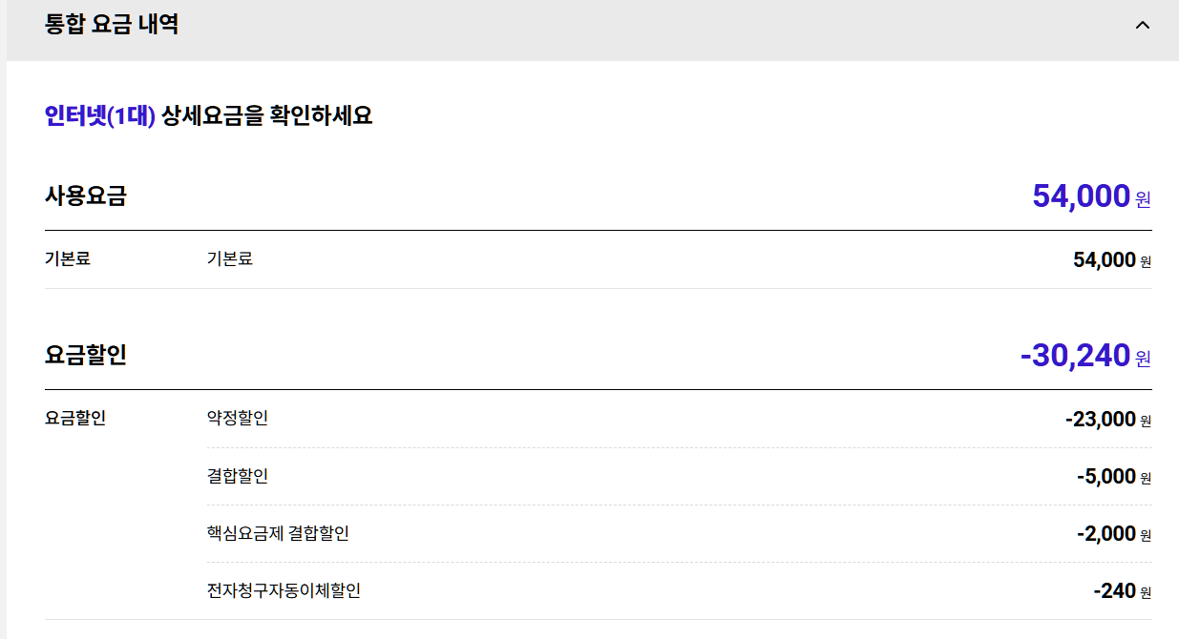1179x639 pixels.
Task: Click the blue -30,240원 discount total
Action: [x=1084, y=356]
